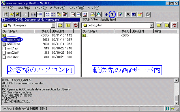Image resolution: width=180 pixels, height=112 pixels.
Task: Click the download arrow toolbar icon
Action: point(106,14)
